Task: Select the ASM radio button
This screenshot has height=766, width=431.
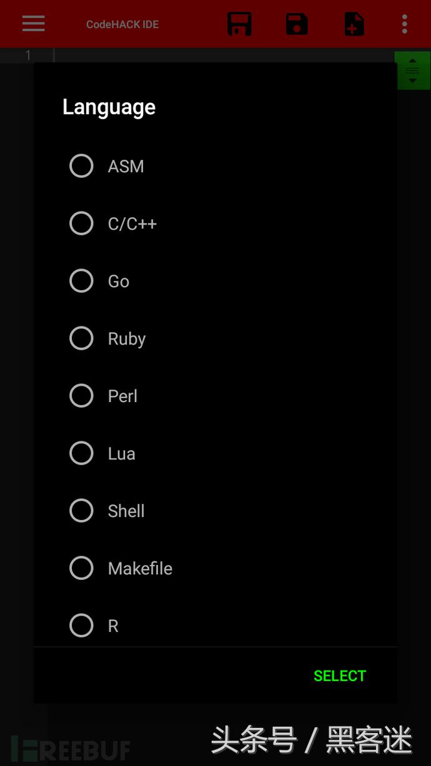Action: click(81, 166)
